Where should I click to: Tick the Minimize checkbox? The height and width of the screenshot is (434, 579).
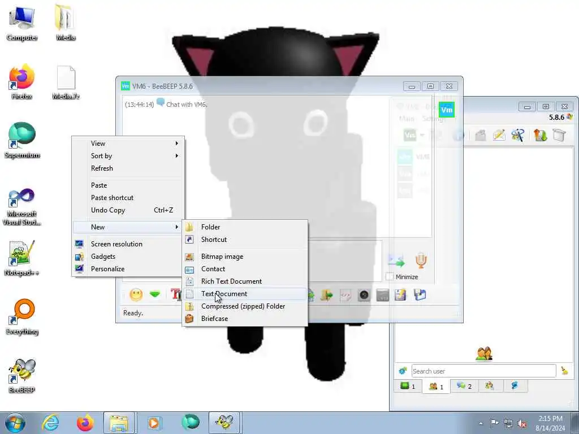[x=389, y=276]
